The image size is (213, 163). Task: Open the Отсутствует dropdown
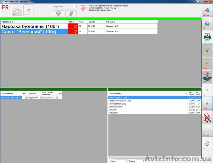click(x=75, y=7)
